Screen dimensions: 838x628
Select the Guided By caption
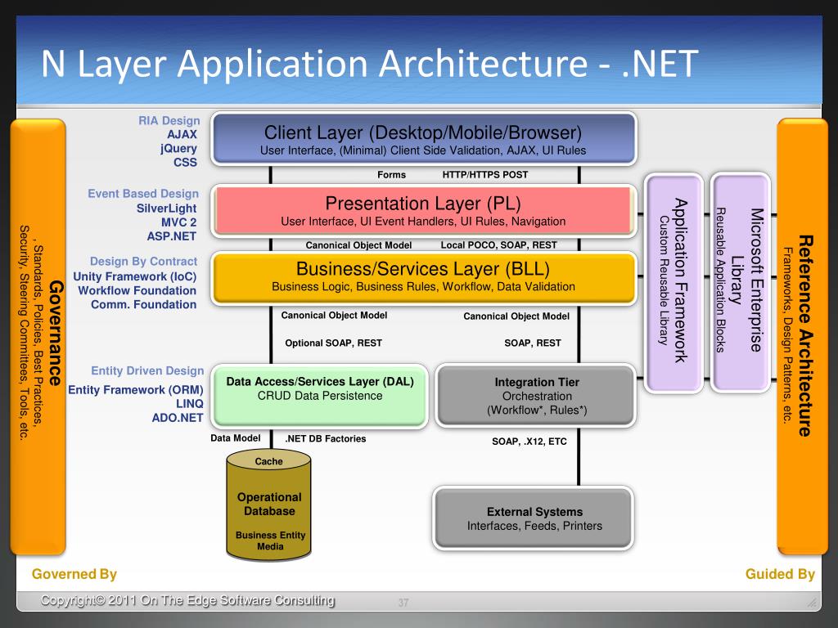coord(780,574)
